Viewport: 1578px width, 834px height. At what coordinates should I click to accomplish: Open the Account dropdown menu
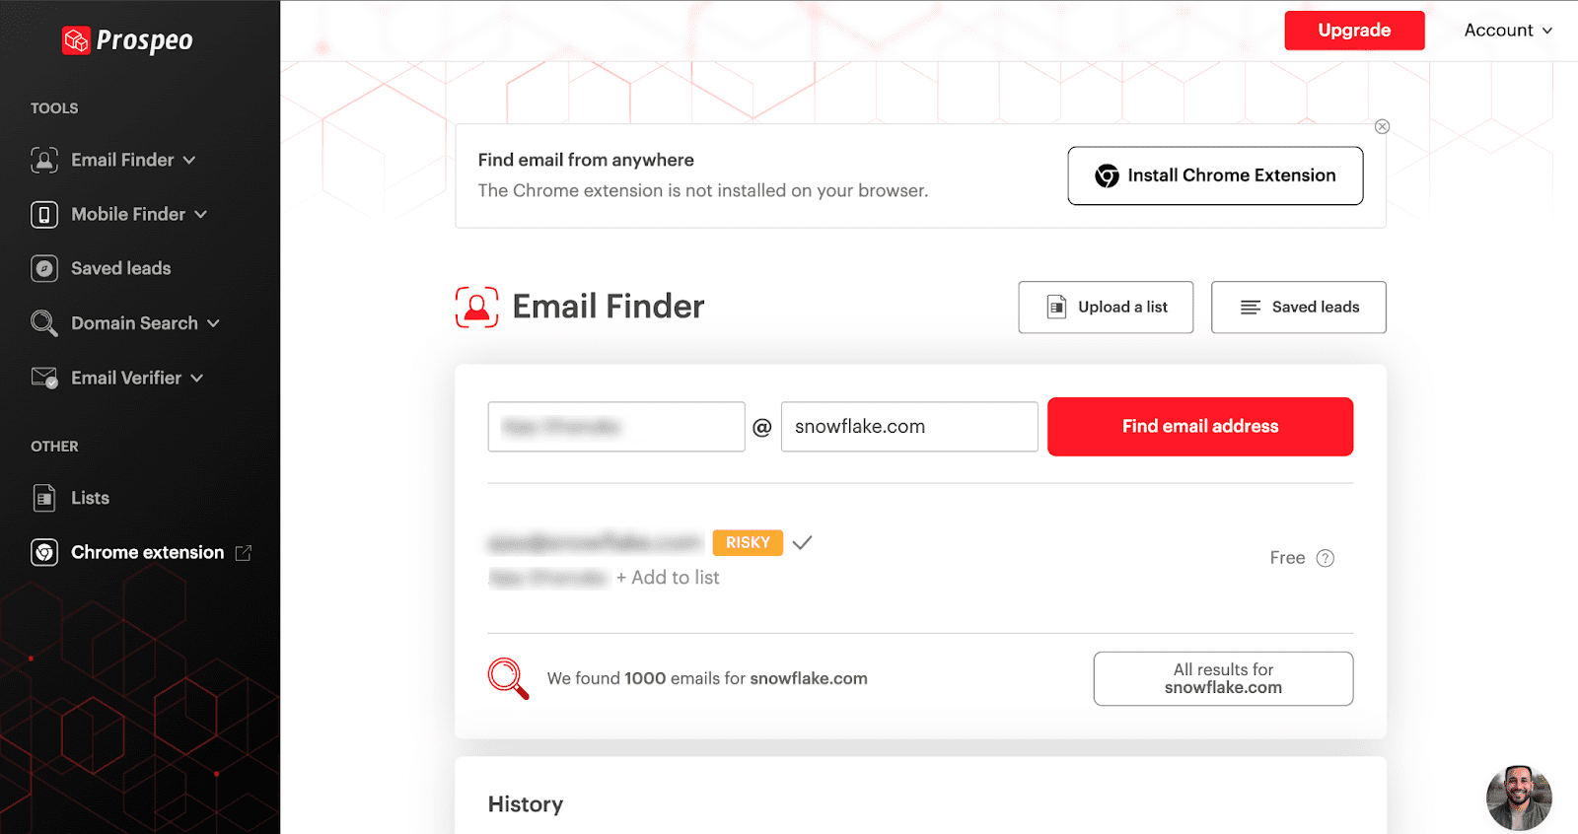pyautogui.click(x=1508, y=31)
